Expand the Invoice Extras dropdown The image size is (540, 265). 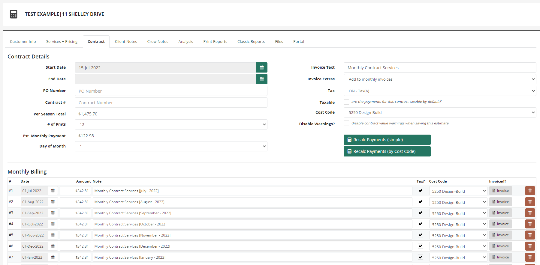click(440, 79)
